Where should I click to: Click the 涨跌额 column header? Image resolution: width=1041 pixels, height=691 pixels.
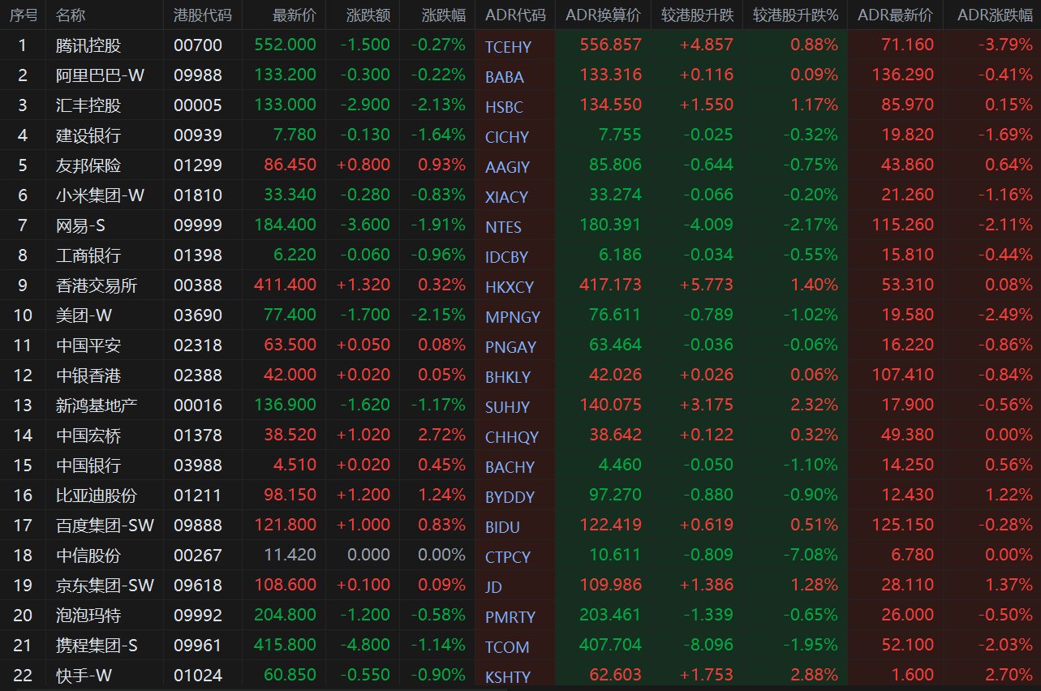[368, 15]
